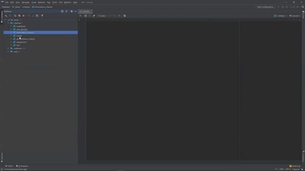Select the employees schema
305x171 pixels.
pyautogui.click(x=21, y=27)
